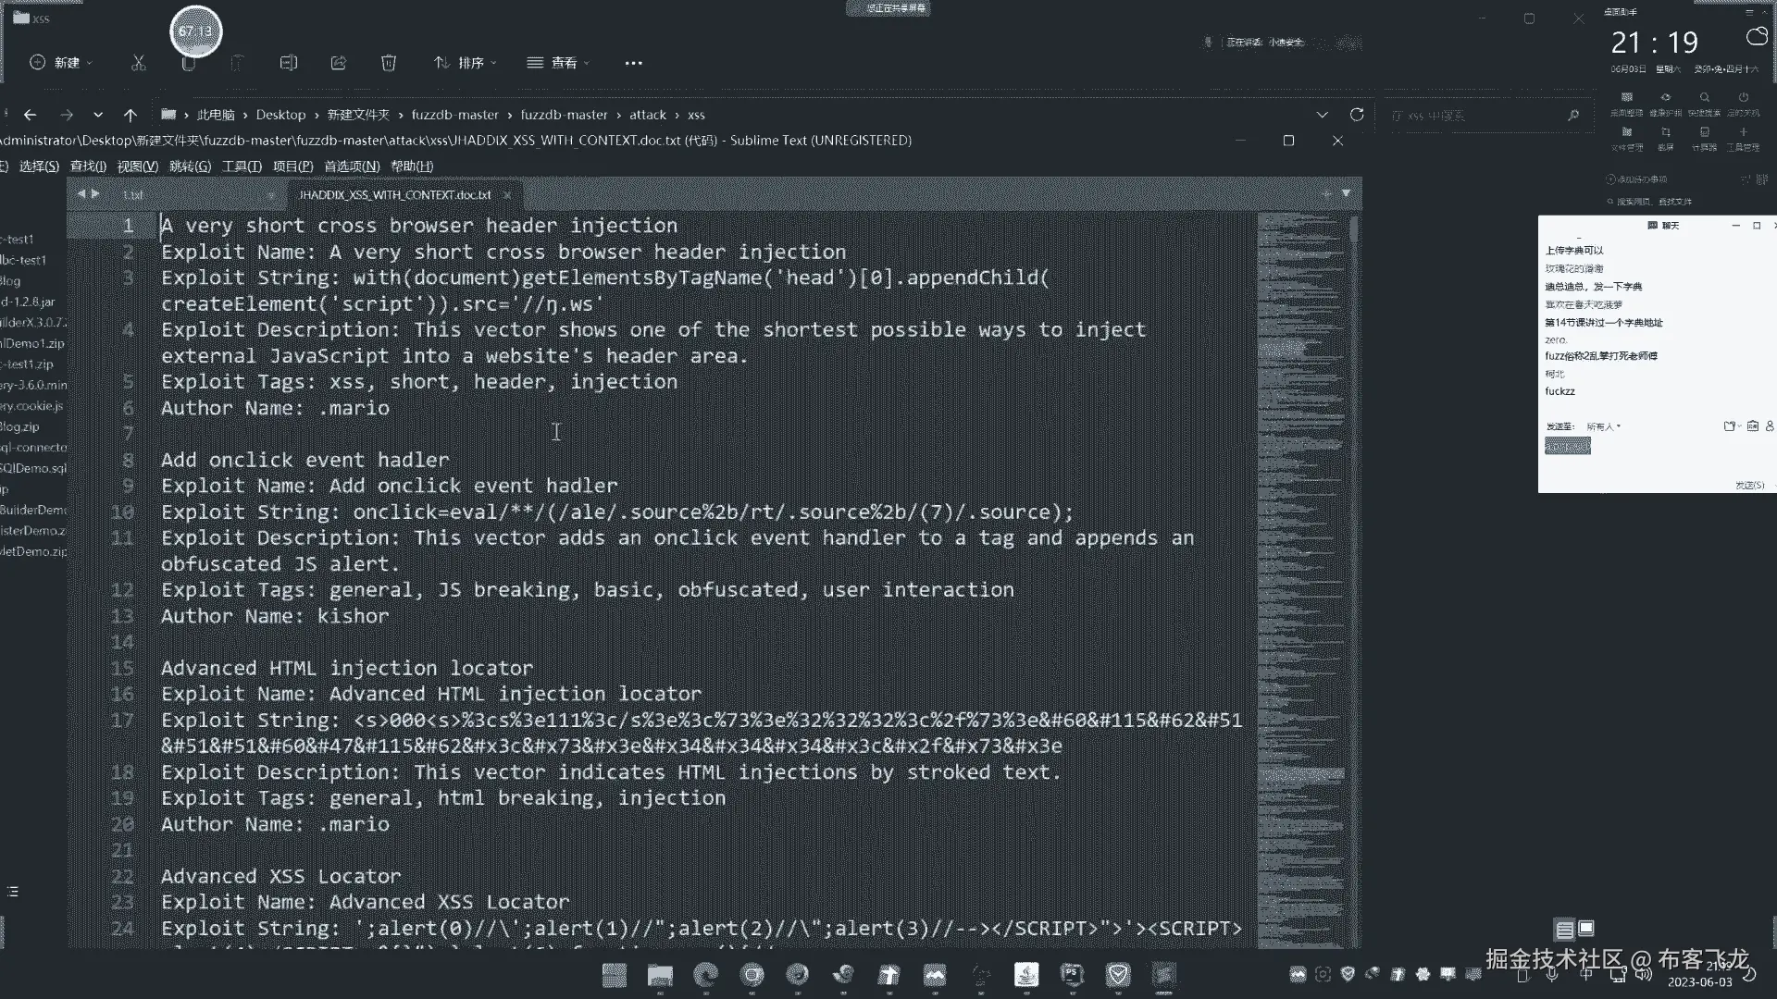The image size is (1777, 999).
Task: Click the Sublime minimap code overview
Action: pyautogui.click(x=1301, y=555)
